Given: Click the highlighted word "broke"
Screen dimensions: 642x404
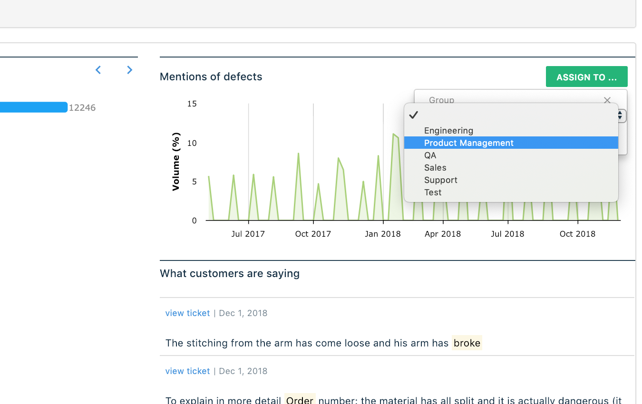Looking at the screenshot, I should [467, 343].
